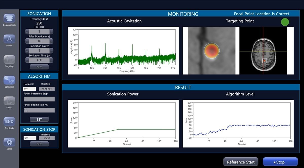Open Setup gear settings
The height and width of the screenshot is (168, 304).
point(9,142)
